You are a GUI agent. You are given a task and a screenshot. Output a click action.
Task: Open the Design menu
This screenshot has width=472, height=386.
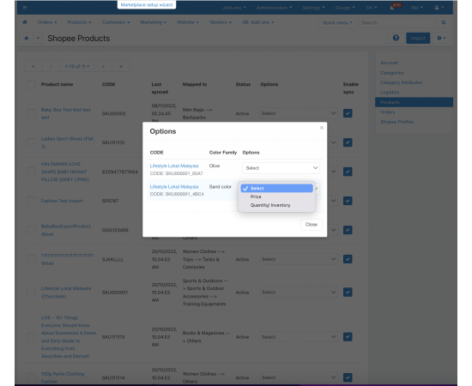tap(345, 8)
